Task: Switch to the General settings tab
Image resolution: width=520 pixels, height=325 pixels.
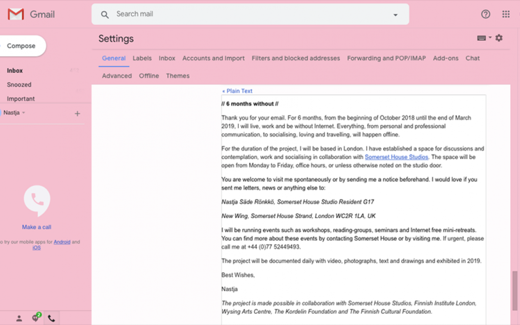Action: click(x=114, y=58)
